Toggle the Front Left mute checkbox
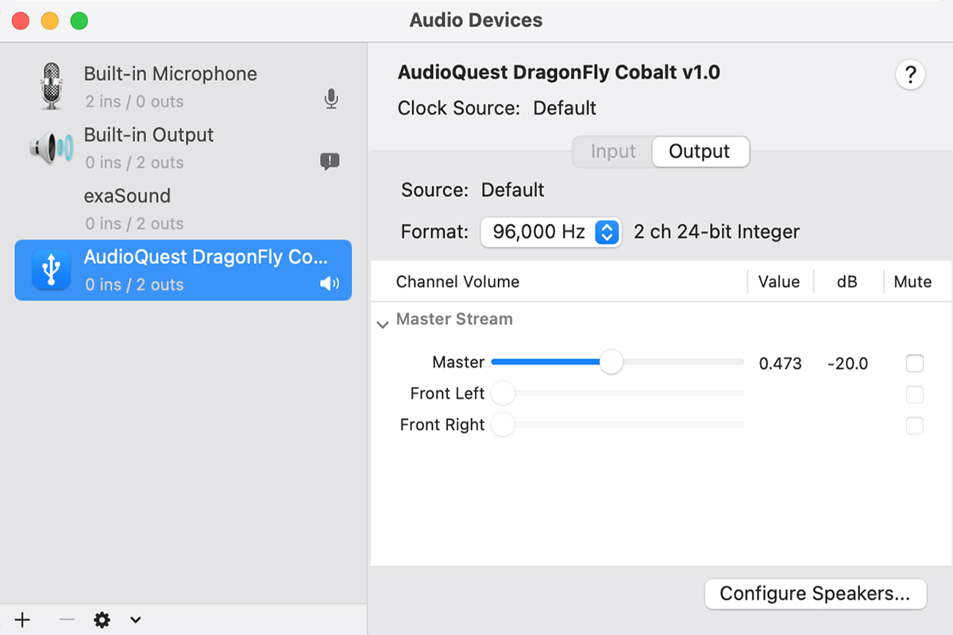The width and height of the screenshot is (953, 635). (x=915, y=394)
